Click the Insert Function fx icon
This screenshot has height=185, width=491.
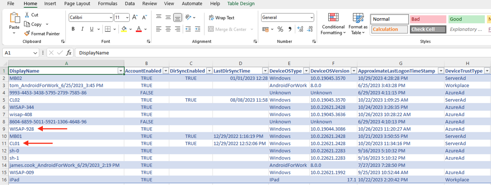(69, 53)
